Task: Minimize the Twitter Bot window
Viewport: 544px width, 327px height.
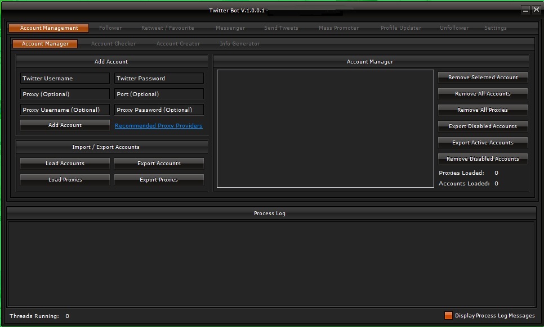Action: [525, 10]
